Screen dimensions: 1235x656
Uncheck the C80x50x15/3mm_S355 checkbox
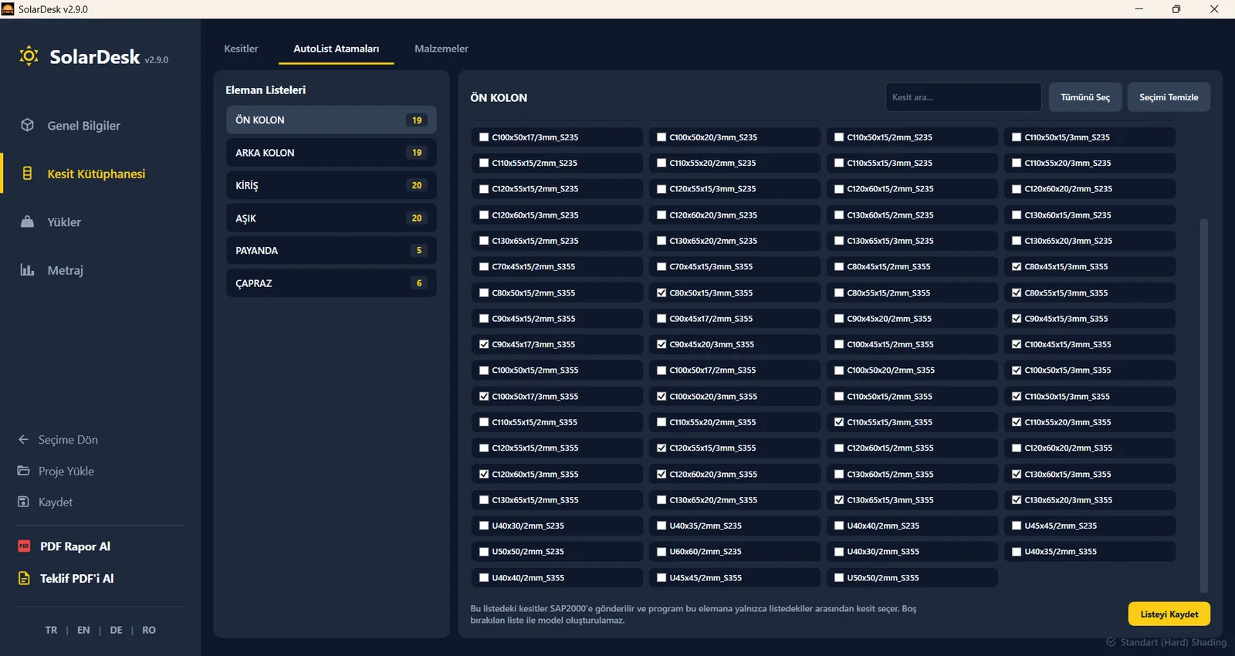coord(661,292)
